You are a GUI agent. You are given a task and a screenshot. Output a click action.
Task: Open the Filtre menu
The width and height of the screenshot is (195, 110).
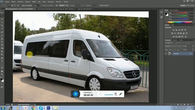tap(44, 2)
